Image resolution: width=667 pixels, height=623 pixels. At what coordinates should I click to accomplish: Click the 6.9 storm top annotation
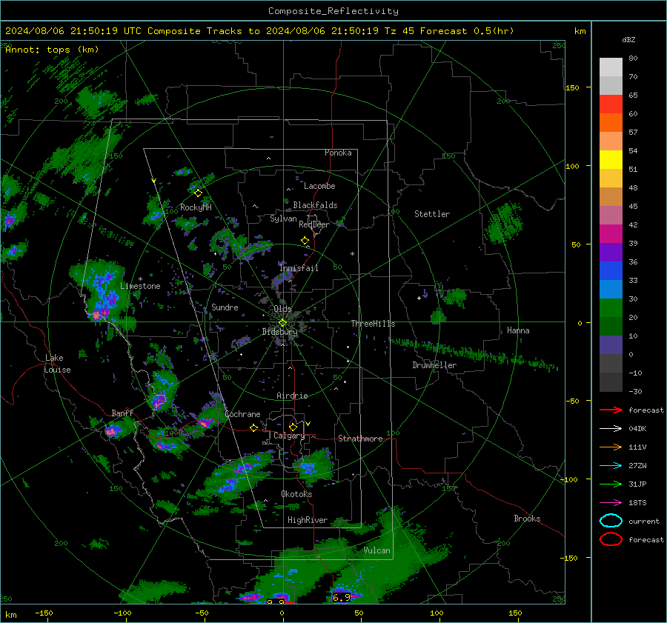pyautogui.click(x=341, y=598)
